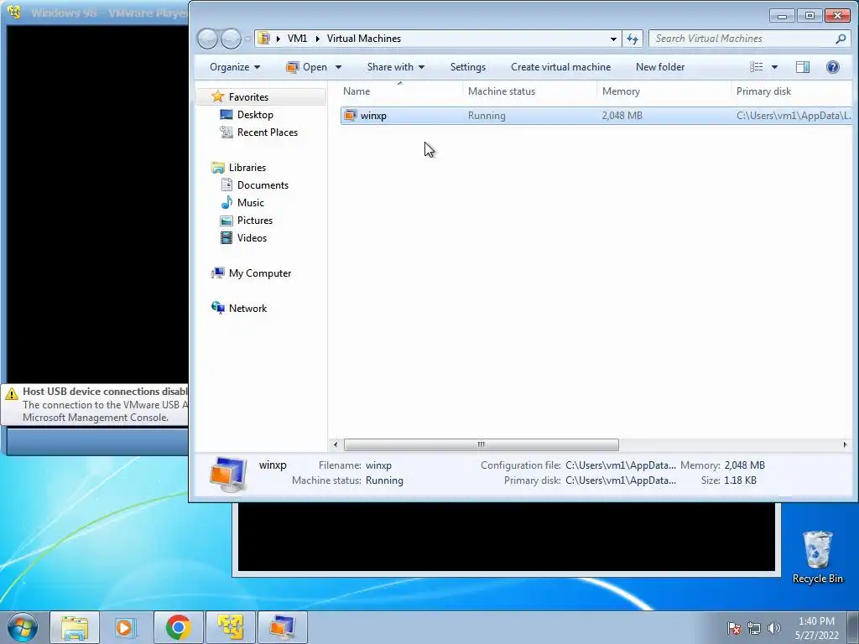Open Windows Media Player on the taskbar
The image size is (859, 644).
pyautogui.click(x=125, y=627)
